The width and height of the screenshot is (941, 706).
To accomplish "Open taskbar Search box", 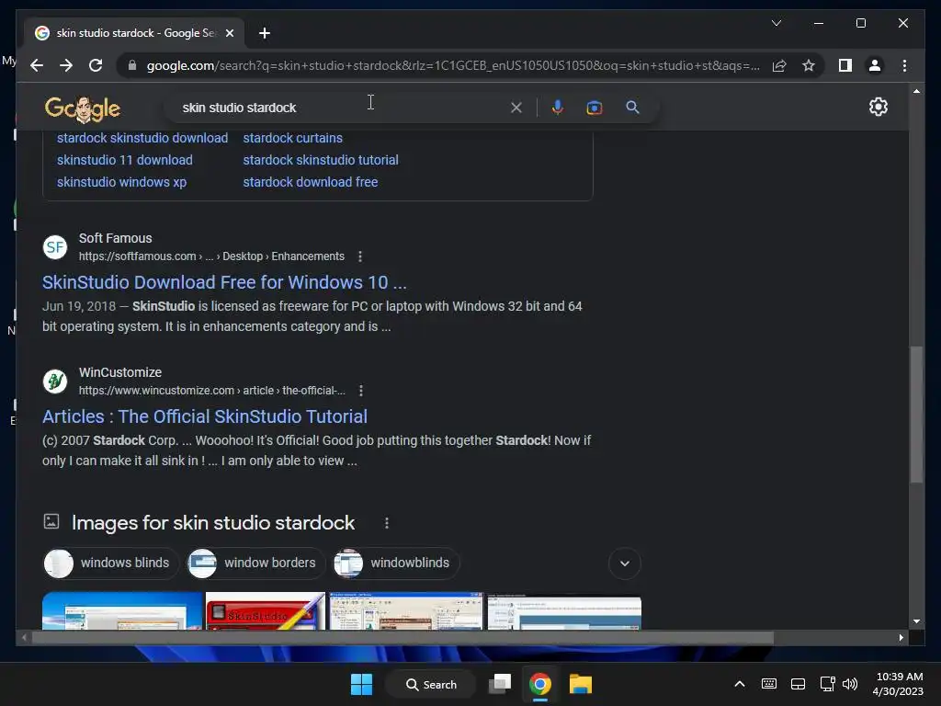I will click(x=430, y=684).
